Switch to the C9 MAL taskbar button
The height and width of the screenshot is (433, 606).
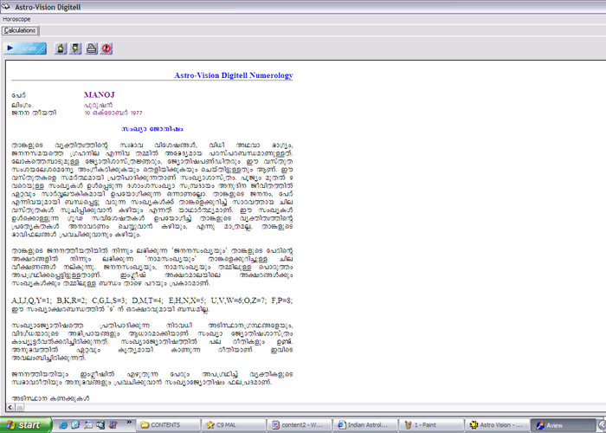point(234,425)
